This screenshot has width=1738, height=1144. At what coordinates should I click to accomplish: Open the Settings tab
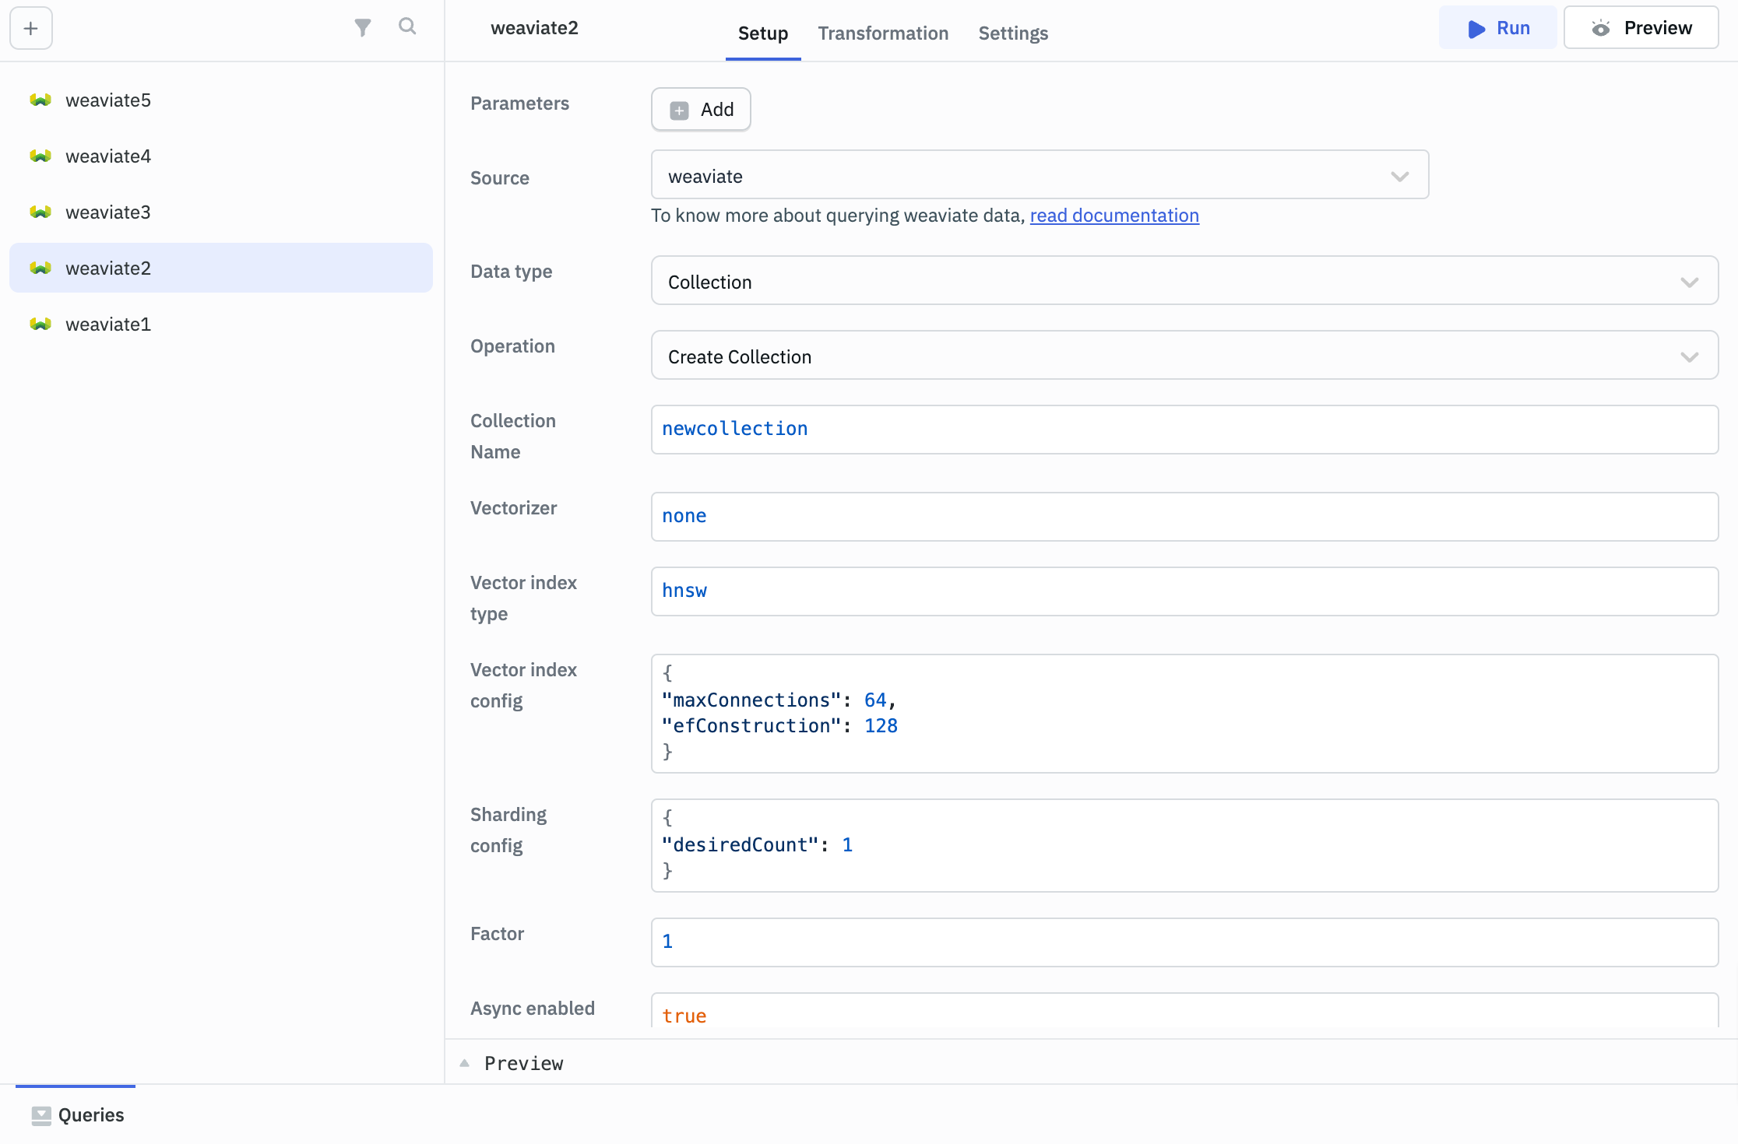[1013, 33]
